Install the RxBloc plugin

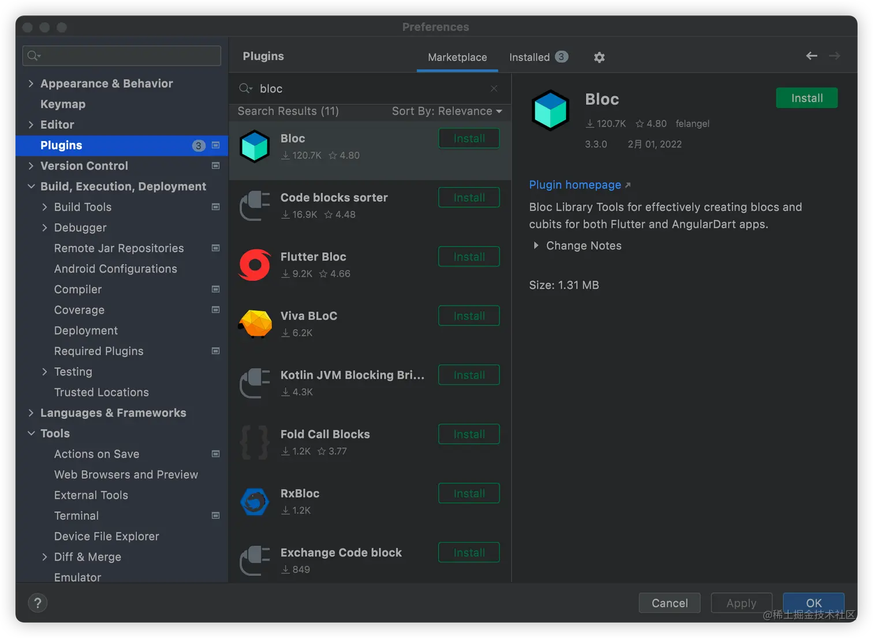(x=469, y=494)
